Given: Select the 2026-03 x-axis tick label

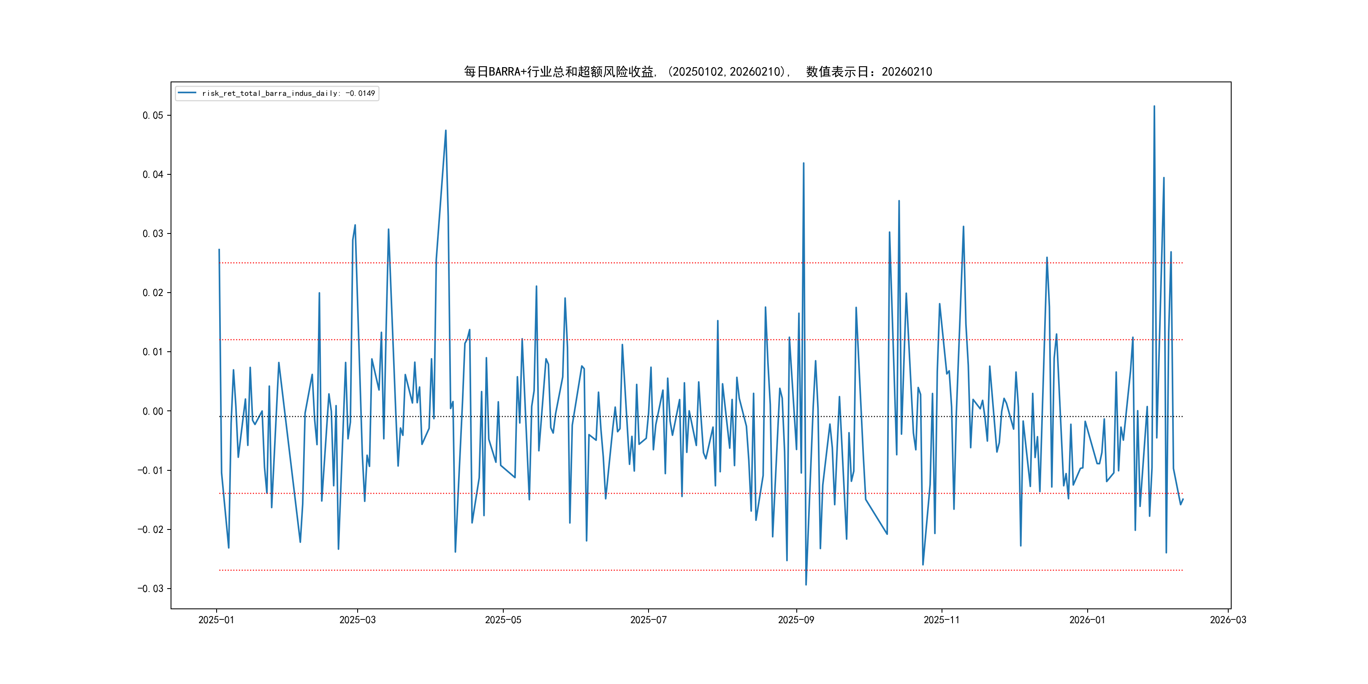Looking at the screenshot, I should click(1227, 620).
